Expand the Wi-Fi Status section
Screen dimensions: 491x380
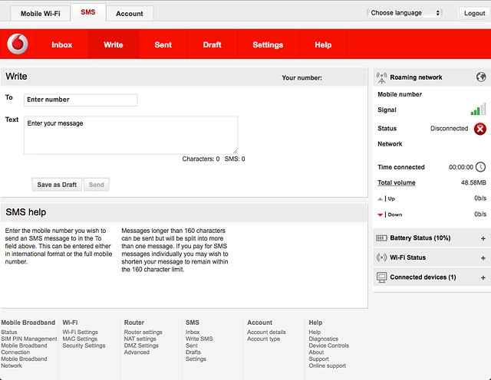tap(483, 258)
